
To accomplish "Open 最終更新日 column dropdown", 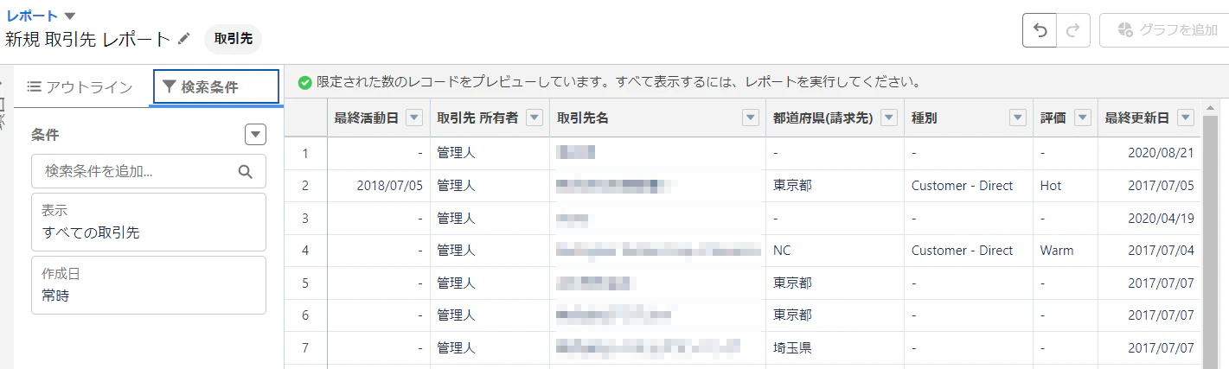I will point(1186,118).
